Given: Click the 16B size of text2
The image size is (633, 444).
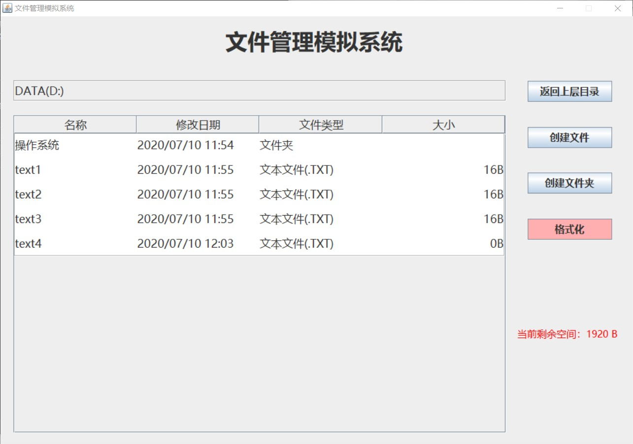Looking at the screenshot, I should 493,194.
